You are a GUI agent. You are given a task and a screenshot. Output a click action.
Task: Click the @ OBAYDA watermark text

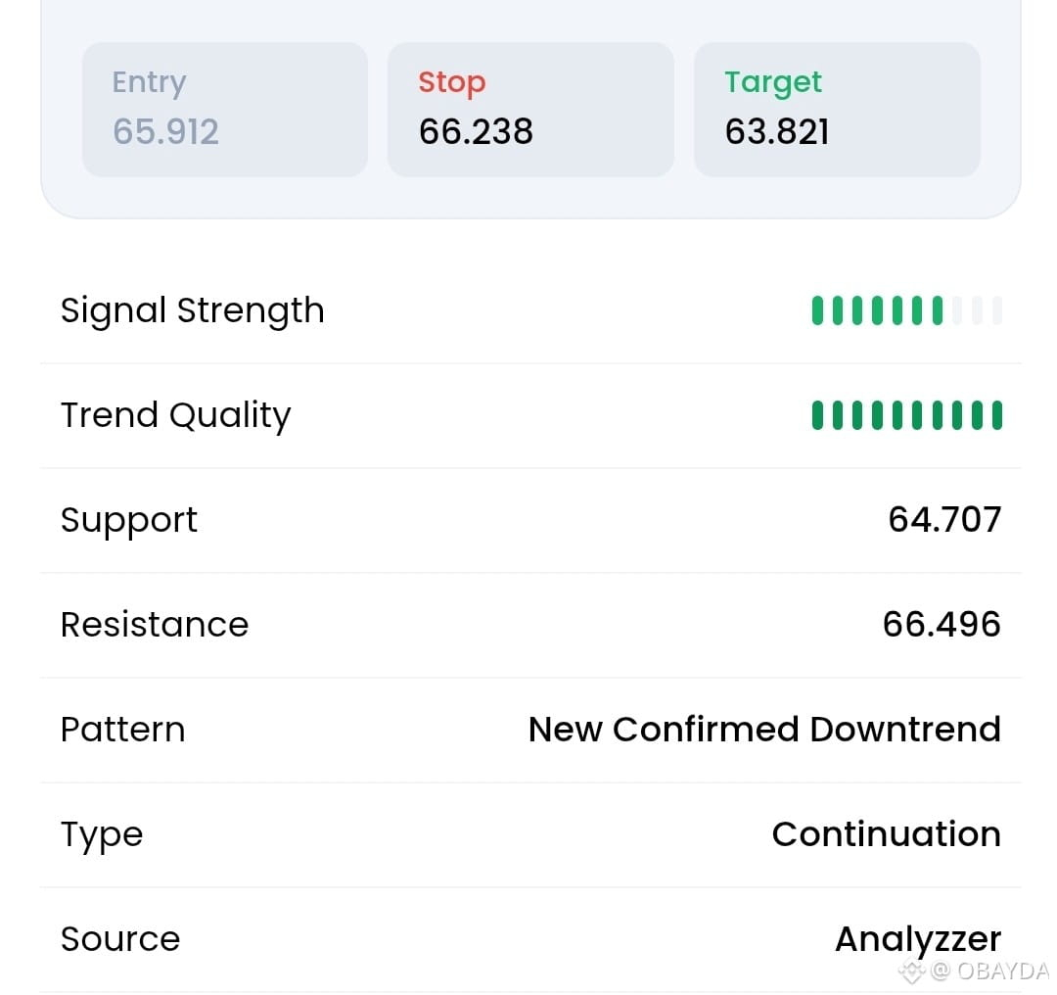989,971
